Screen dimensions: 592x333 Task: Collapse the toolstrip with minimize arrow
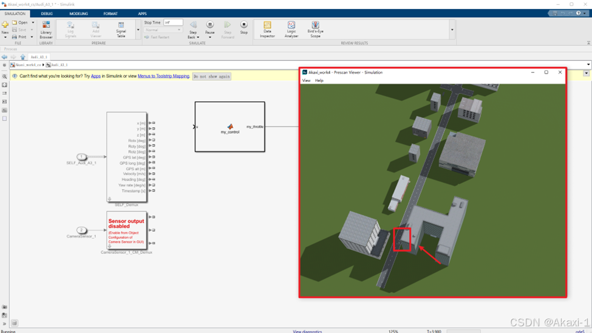coord(588,43)
